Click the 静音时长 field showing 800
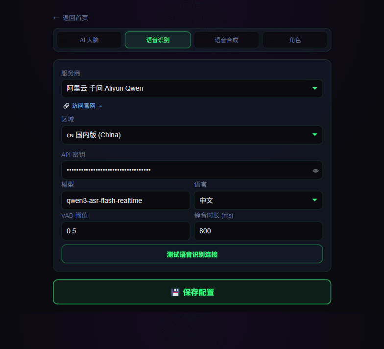 click(258, 231)
